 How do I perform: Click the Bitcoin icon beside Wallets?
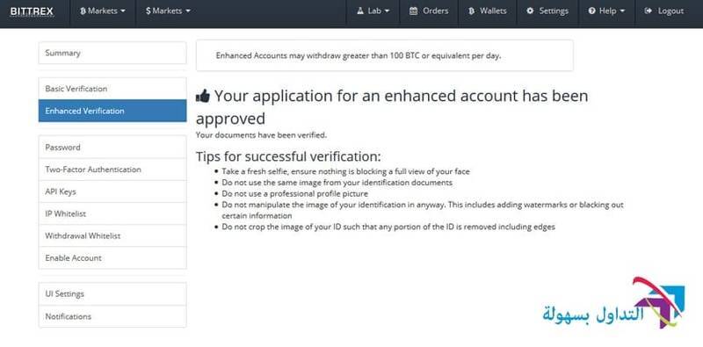[471, 11]
